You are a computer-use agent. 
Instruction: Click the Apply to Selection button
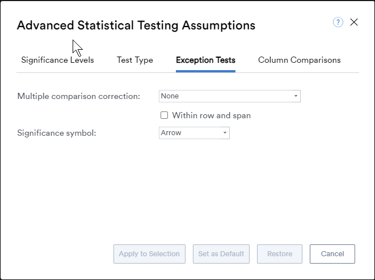tap(149, 254)
